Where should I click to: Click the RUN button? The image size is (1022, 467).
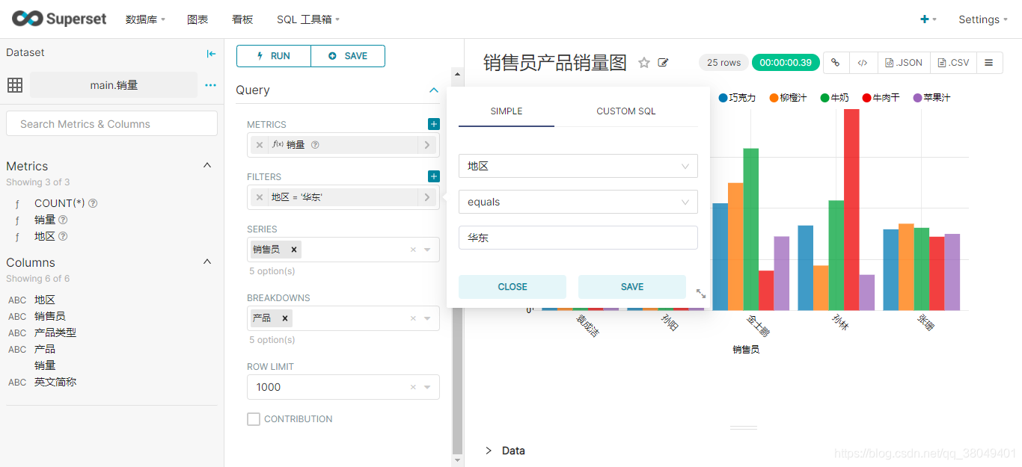click(x=274, y=56)
